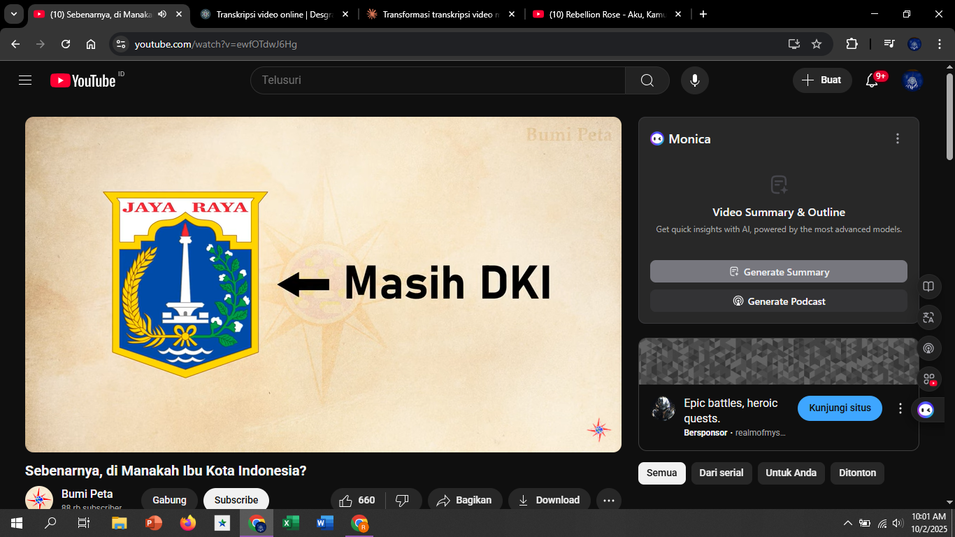Open YouTube notifications bell
Viewport: 955px width, 537px height.
872,80
